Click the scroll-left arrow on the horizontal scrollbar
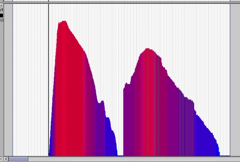 point(6,159)
